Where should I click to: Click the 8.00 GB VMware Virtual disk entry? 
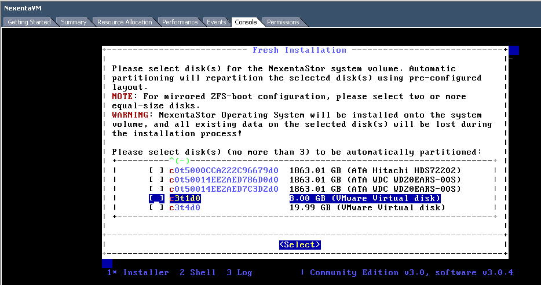pyautogui.click(x=365, y=198)
